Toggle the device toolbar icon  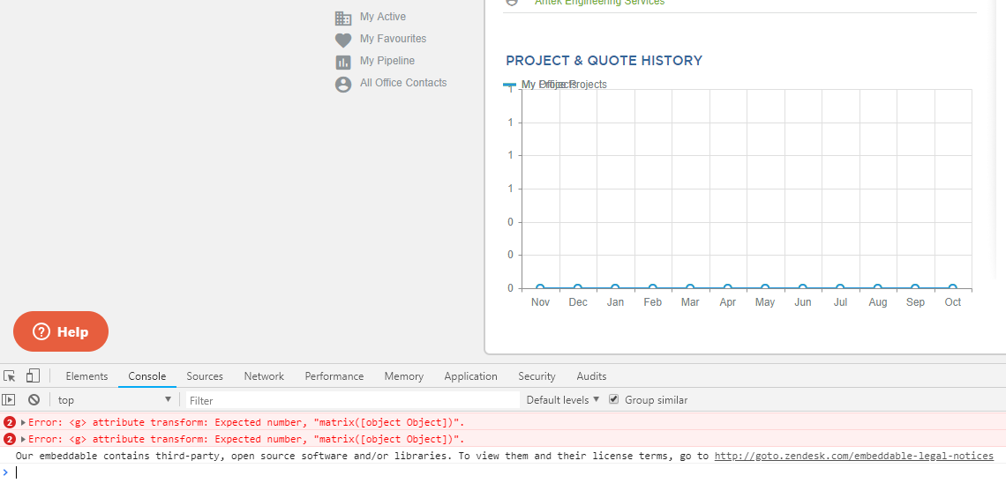33,376
